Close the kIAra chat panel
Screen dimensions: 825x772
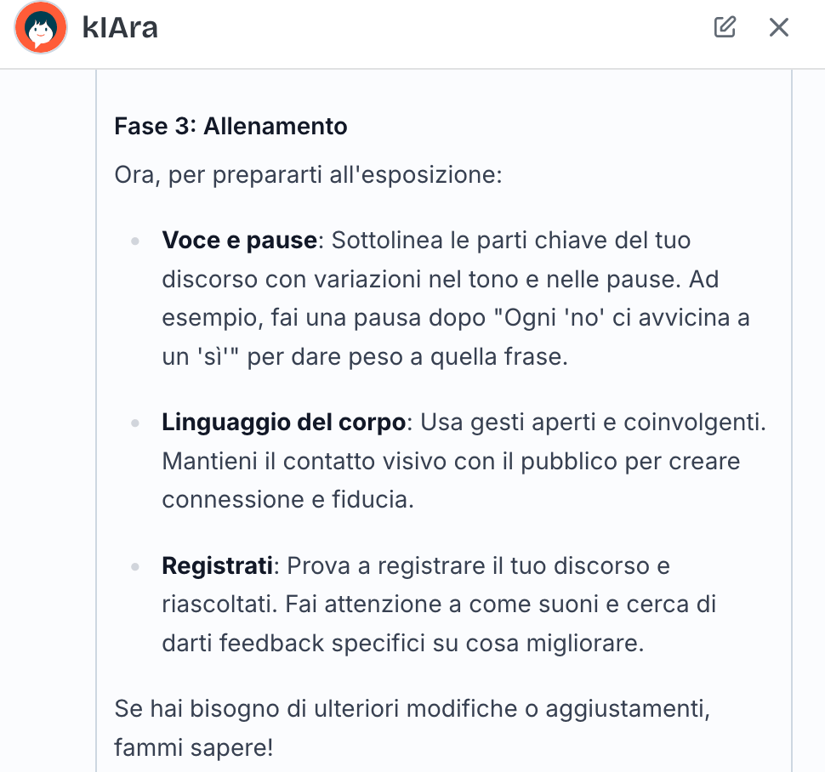click(x=779, y=27)
